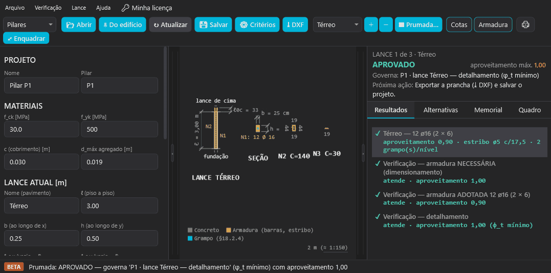Click the N3 C=30 bar label
Screen dimensions: 551x273
click(x=327, y=154)
